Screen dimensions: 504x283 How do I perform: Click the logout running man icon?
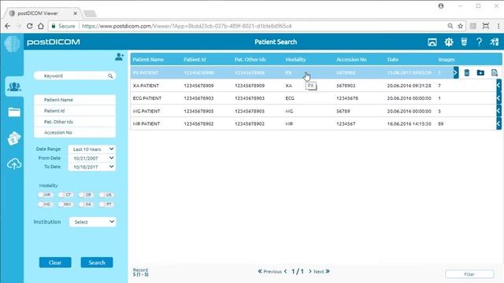tap(494, 42)
